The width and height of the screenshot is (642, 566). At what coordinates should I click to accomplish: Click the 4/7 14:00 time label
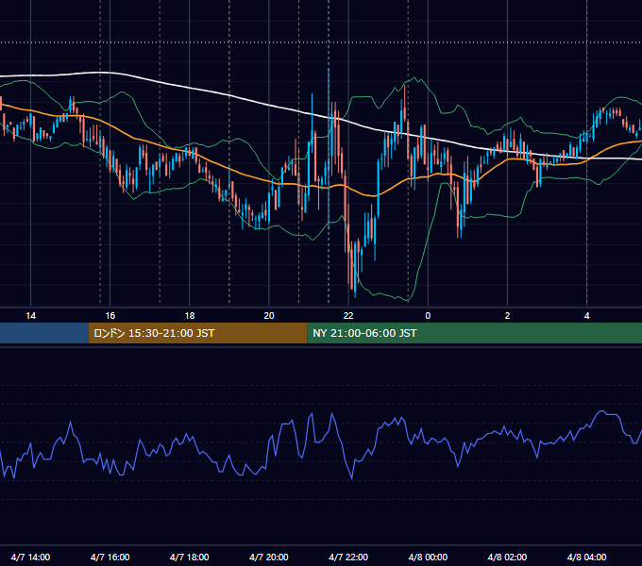click(x=31, y=557)
